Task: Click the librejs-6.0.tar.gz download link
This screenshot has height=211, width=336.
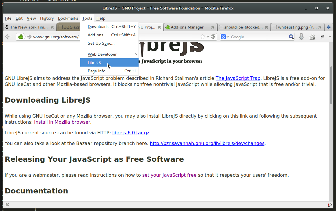Action: [x=131, y=133]
